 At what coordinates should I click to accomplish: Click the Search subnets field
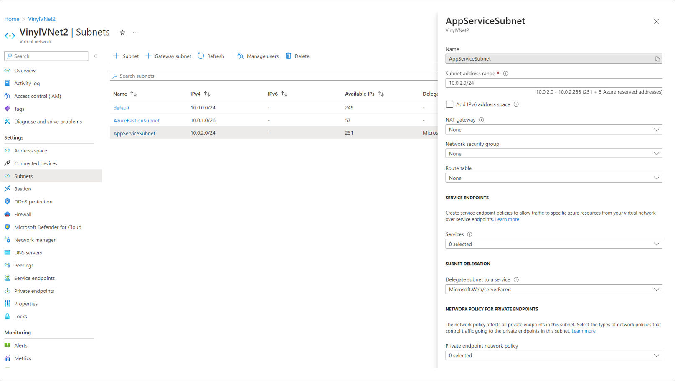click(x=274, y=76)
